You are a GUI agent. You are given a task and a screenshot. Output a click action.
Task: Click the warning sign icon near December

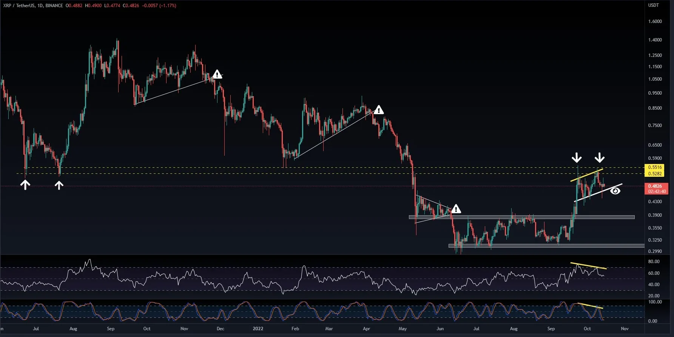coord(217,74)
